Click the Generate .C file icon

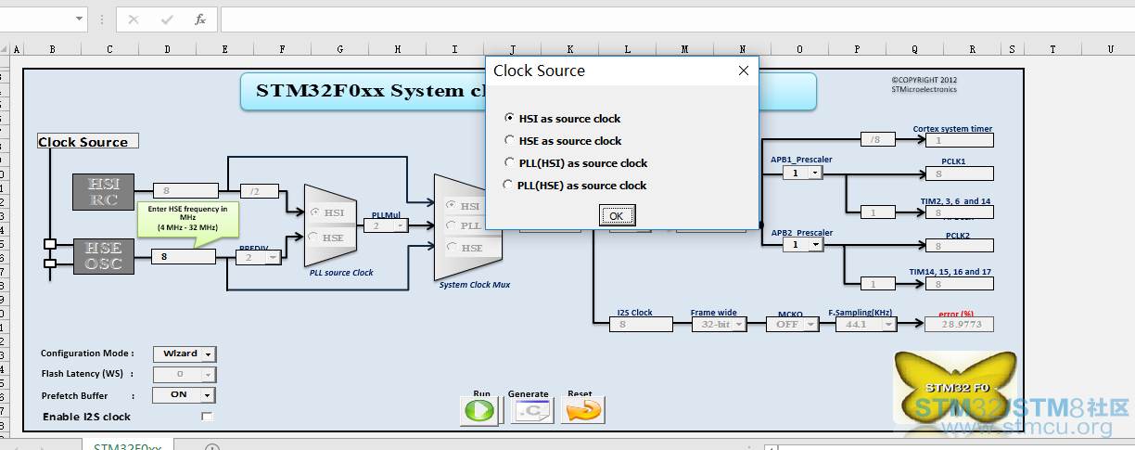[x=530, y=410]
